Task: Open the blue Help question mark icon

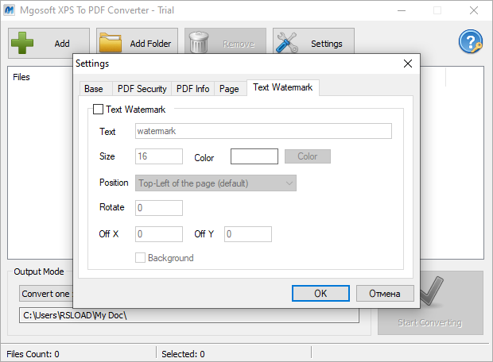Action: (471, 41)
